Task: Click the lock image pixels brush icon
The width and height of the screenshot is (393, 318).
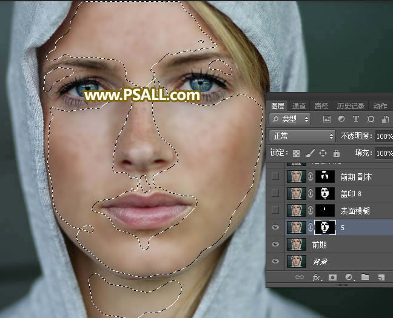Action: coord(309,153)
